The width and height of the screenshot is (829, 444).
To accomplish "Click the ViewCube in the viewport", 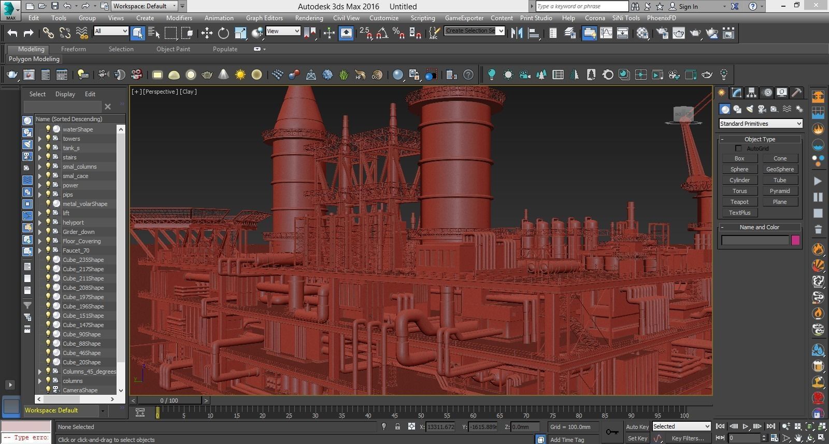I will (x=683, y=115).
